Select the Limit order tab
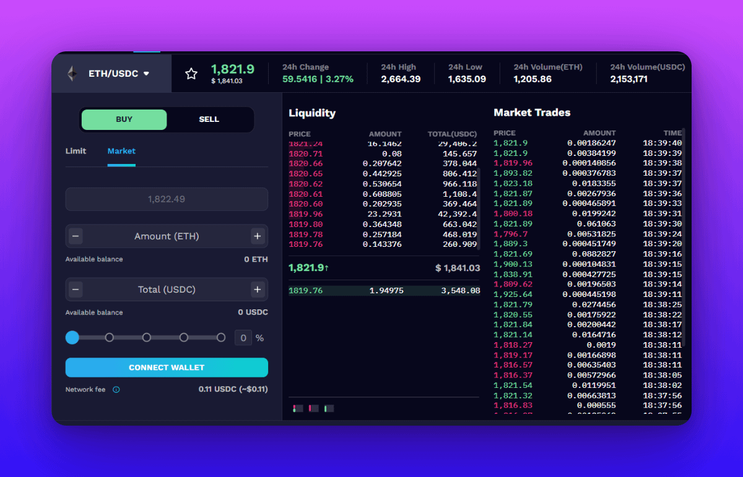The width and height of the screenshot is (743, 477). 76,151
